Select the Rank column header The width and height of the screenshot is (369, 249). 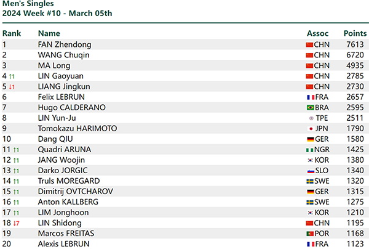(12, 33)
